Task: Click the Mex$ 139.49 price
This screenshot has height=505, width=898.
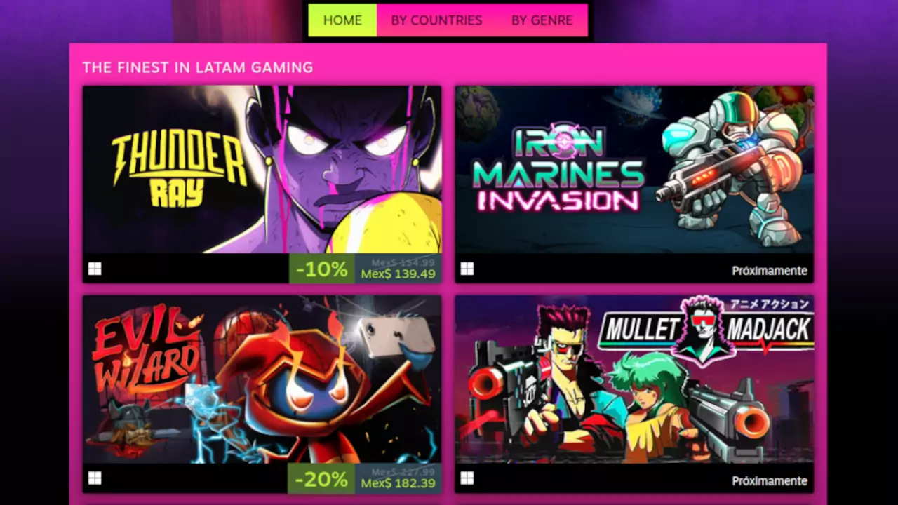Action: 398,274
